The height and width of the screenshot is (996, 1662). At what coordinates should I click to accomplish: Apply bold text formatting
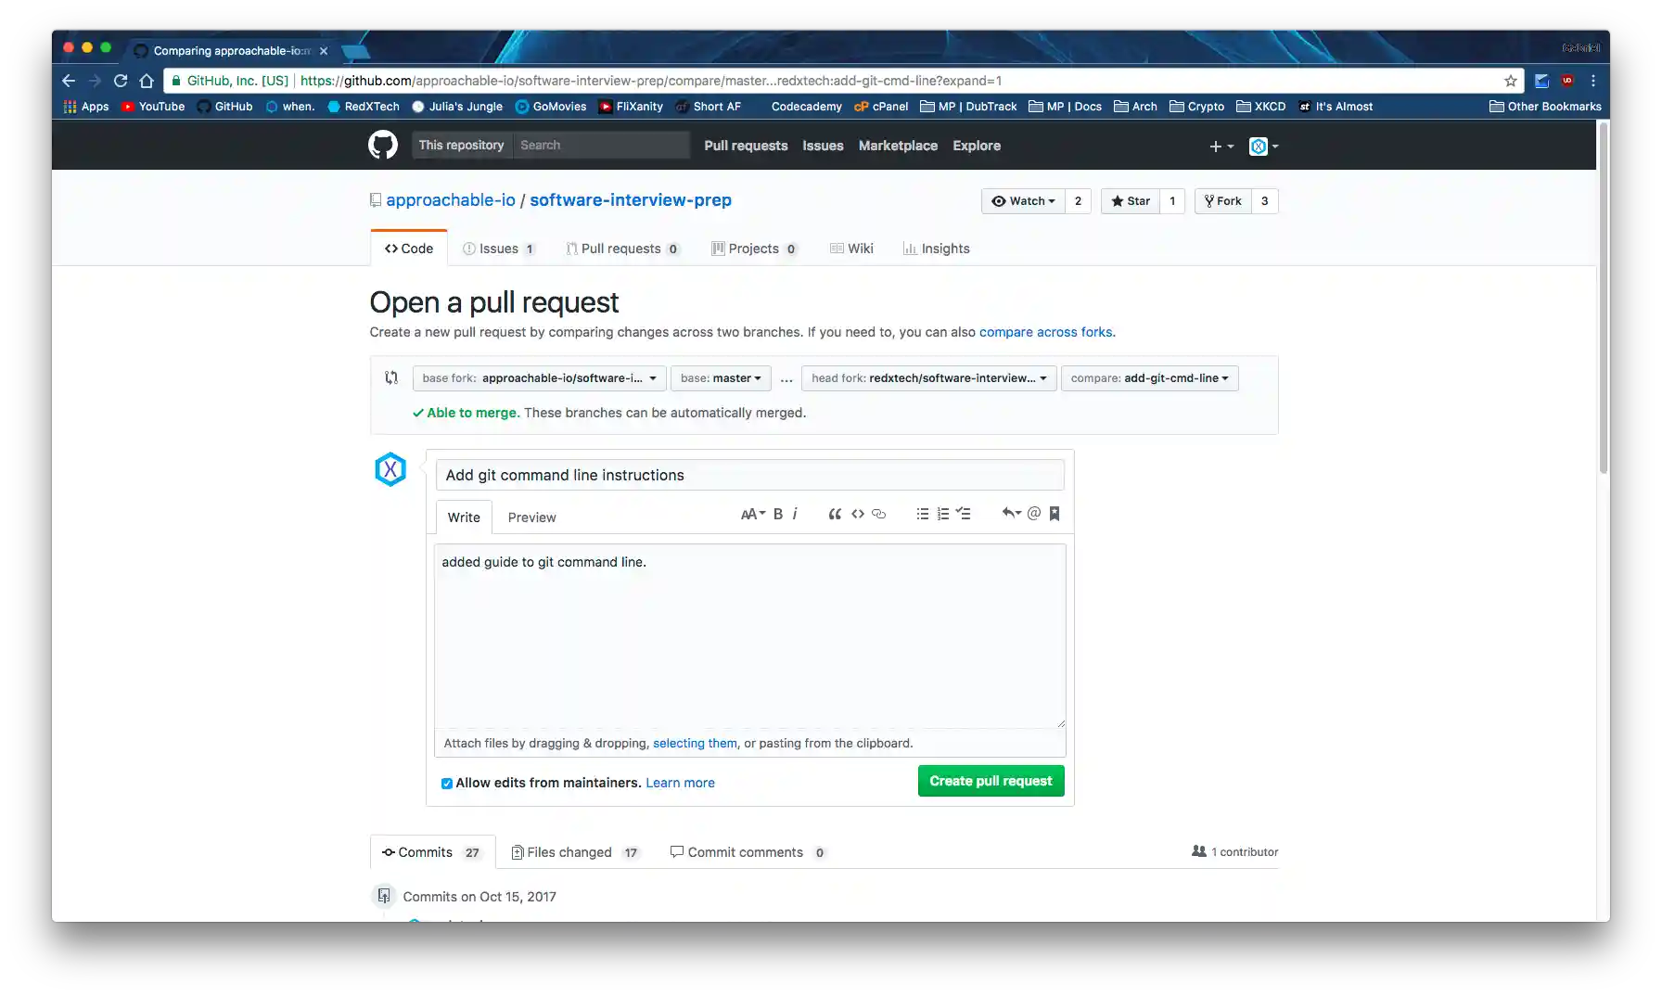778,514
